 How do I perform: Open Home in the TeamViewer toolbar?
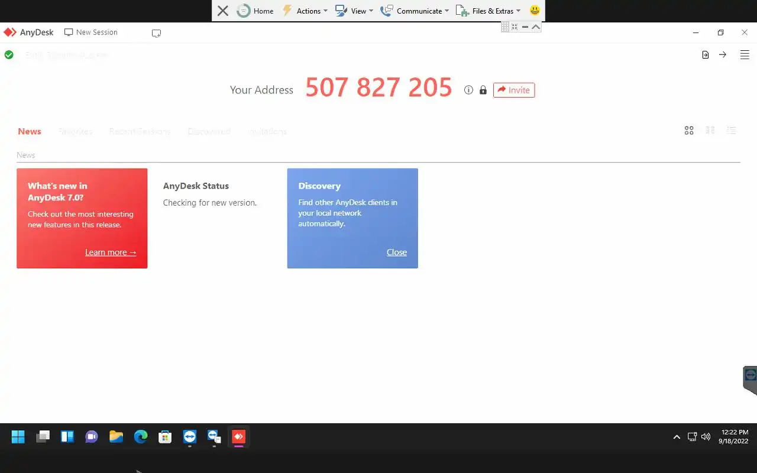pos(255,11)
